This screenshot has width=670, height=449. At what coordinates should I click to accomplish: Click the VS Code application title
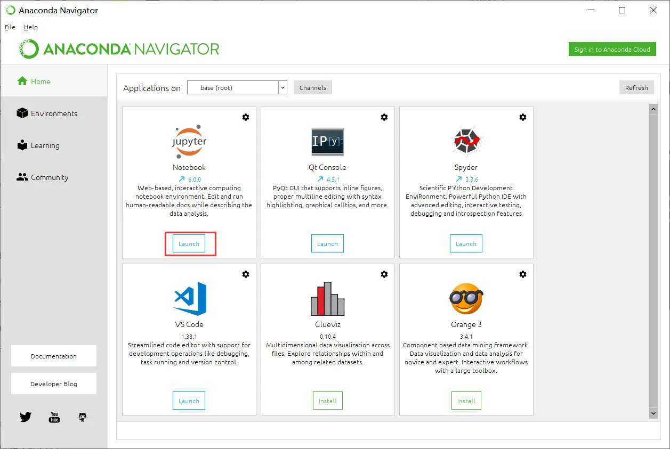[x=189, y=324]
